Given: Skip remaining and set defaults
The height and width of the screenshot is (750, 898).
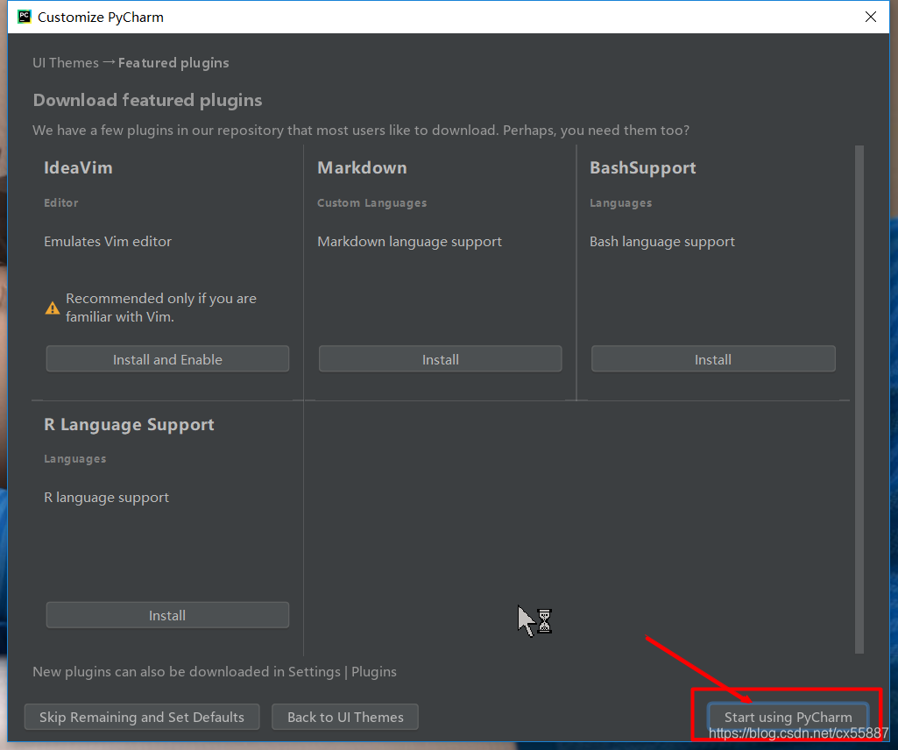Looking at the screenshot, I should pyautogui.click(x=141, y=717).
